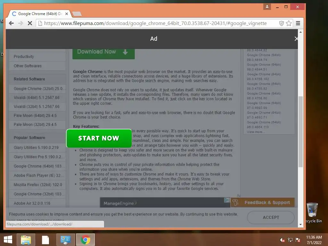Open a new tab button
Viewport: 328px width, 246px height.
77,14
